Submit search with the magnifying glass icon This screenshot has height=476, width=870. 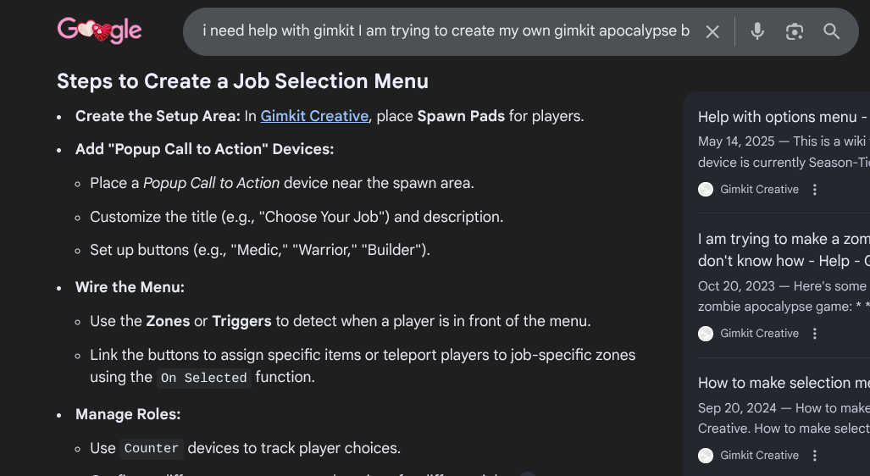pos(832,32)
